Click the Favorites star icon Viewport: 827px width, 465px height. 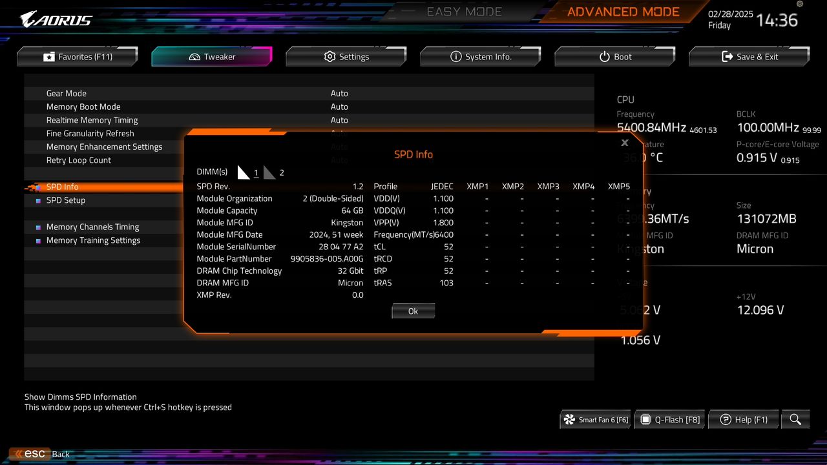49,57
